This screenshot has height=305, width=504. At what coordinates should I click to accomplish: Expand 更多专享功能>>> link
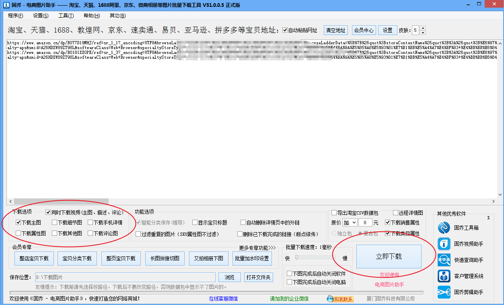(x=257, y=248)
